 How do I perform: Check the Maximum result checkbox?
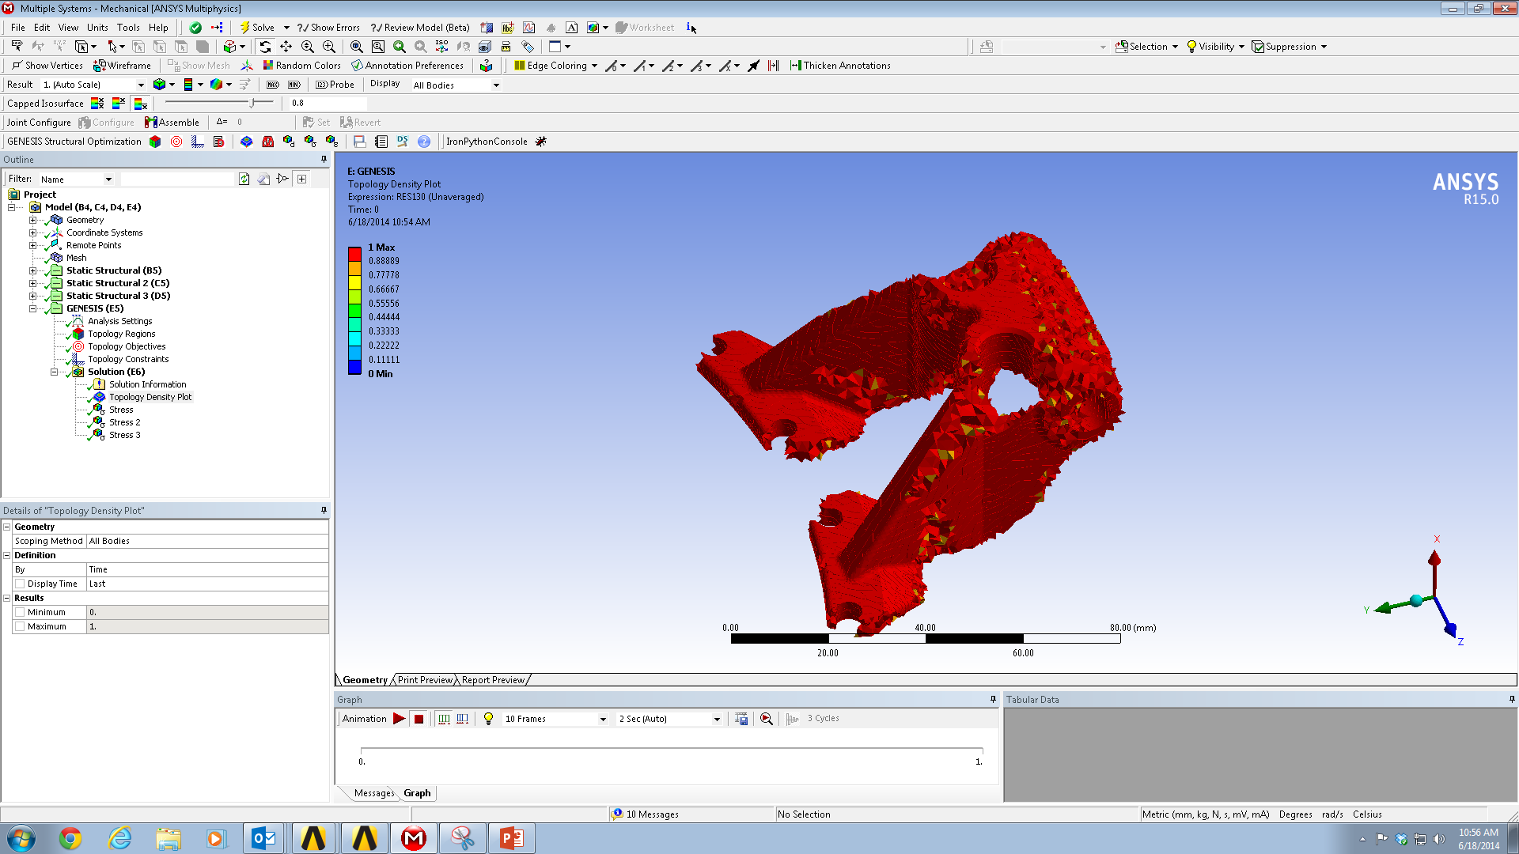point(21,626)
